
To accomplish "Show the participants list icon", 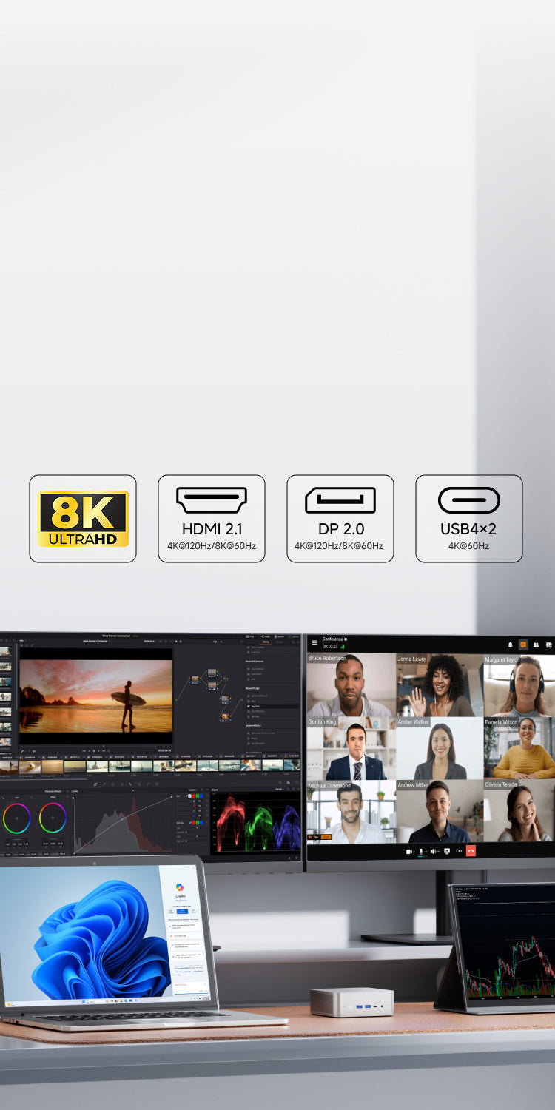I will pos(536,645).
